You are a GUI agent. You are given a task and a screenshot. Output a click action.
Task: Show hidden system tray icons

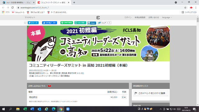point(160,109)
